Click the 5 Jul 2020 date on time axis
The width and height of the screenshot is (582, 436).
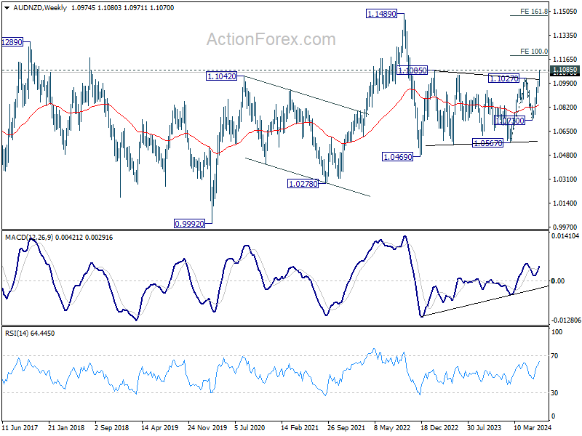click(x=250, y=427)
